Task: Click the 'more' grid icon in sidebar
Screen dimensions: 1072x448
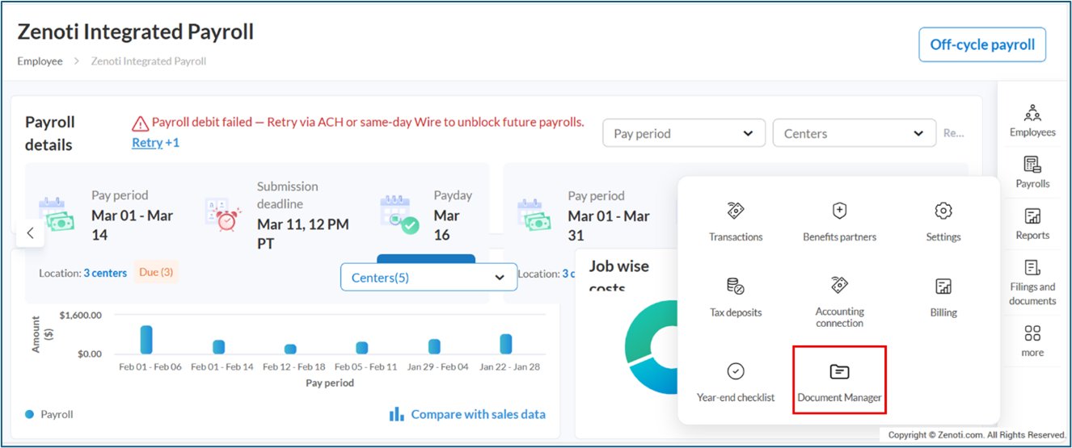Action: 1032,333
